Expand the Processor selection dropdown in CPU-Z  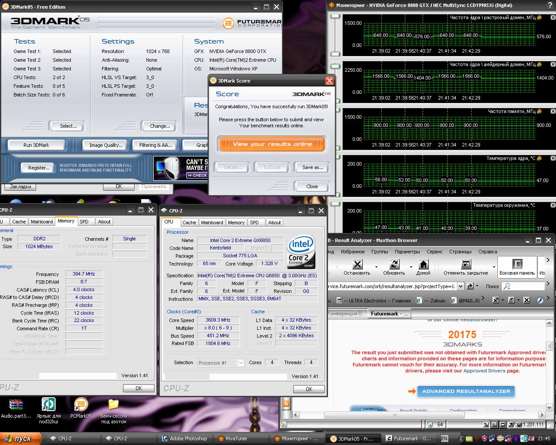click(241, 362)
